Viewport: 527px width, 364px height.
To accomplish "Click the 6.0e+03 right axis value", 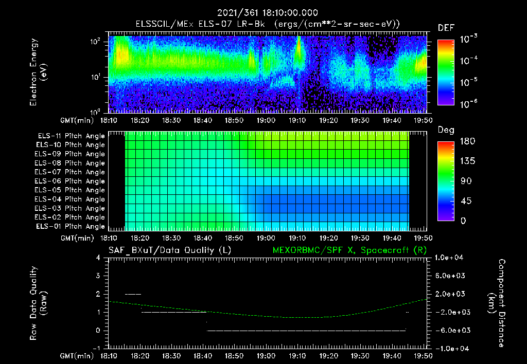I will click(x=450, y=276).
